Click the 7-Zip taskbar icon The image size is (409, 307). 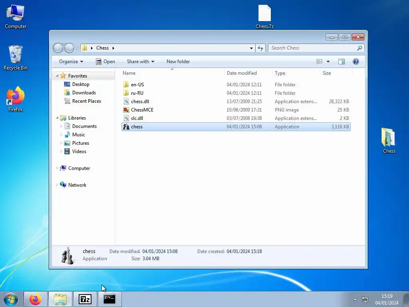tap(85, 299)
